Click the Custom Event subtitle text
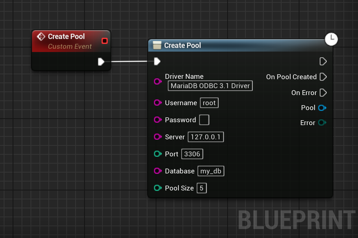Viewport: 358px width, 238px height. point(69,47)
